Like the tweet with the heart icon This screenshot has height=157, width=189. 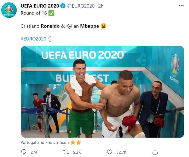pos(110,152)
